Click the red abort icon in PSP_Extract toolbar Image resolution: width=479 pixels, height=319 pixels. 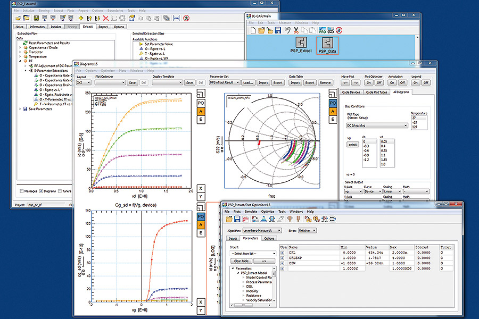pyautogui.click(x=186, y=18)
